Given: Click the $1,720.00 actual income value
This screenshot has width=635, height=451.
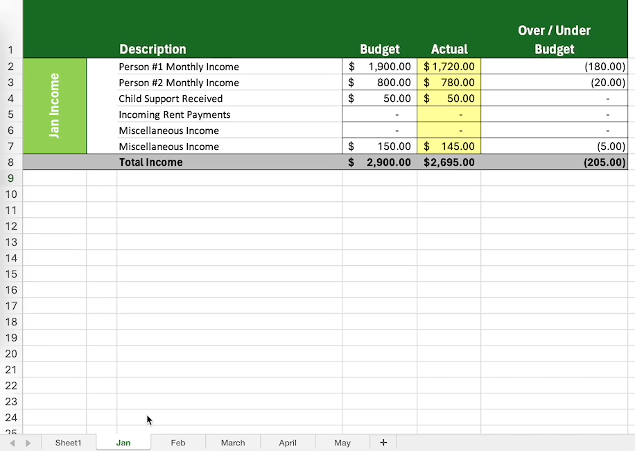Looking at the screenshot, I should pyautogui.click(x=449, y=66).
